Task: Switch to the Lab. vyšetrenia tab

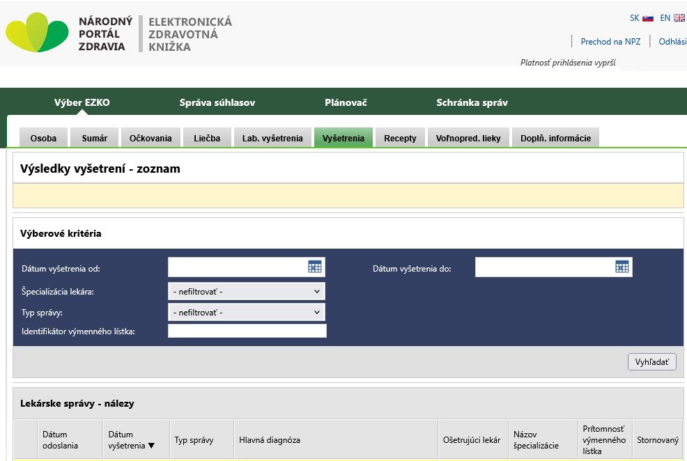Action: tap(272, 138)
